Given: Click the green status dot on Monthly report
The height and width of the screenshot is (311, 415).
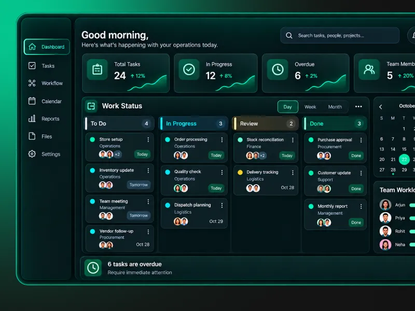Looking at the screenshot, I should coord(311,206).
